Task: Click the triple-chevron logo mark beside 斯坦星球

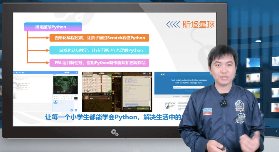Action: coord(173,25)
